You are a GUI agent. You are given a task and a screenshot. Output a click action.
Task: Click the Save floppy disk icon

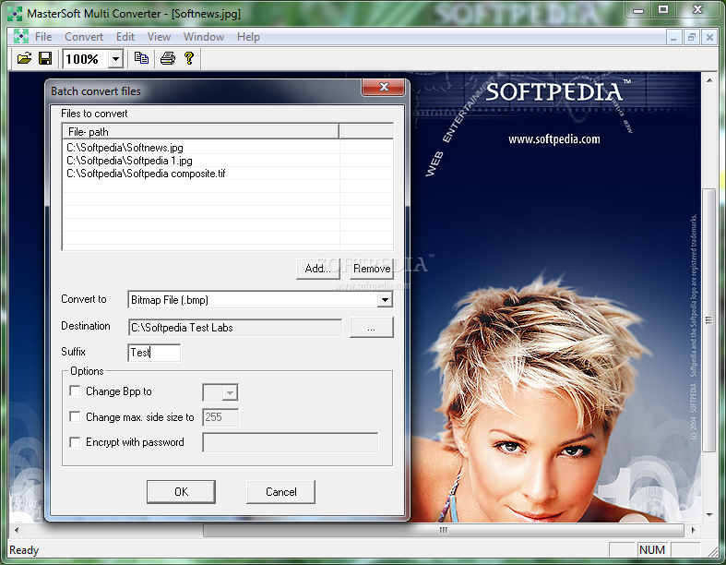click(45, 58)
